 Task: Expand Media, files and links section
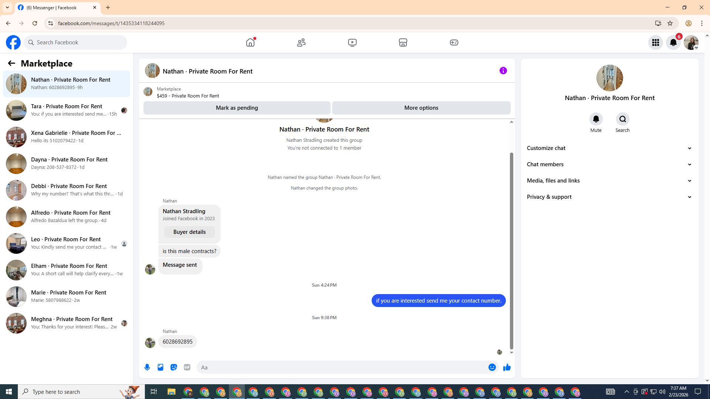[609, 181]
